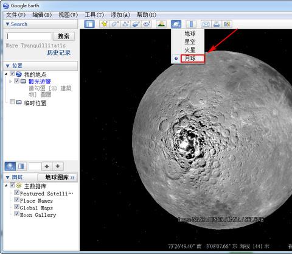Select the add polygon tool icon
The image size is (292, 254).
pos(115,24)
